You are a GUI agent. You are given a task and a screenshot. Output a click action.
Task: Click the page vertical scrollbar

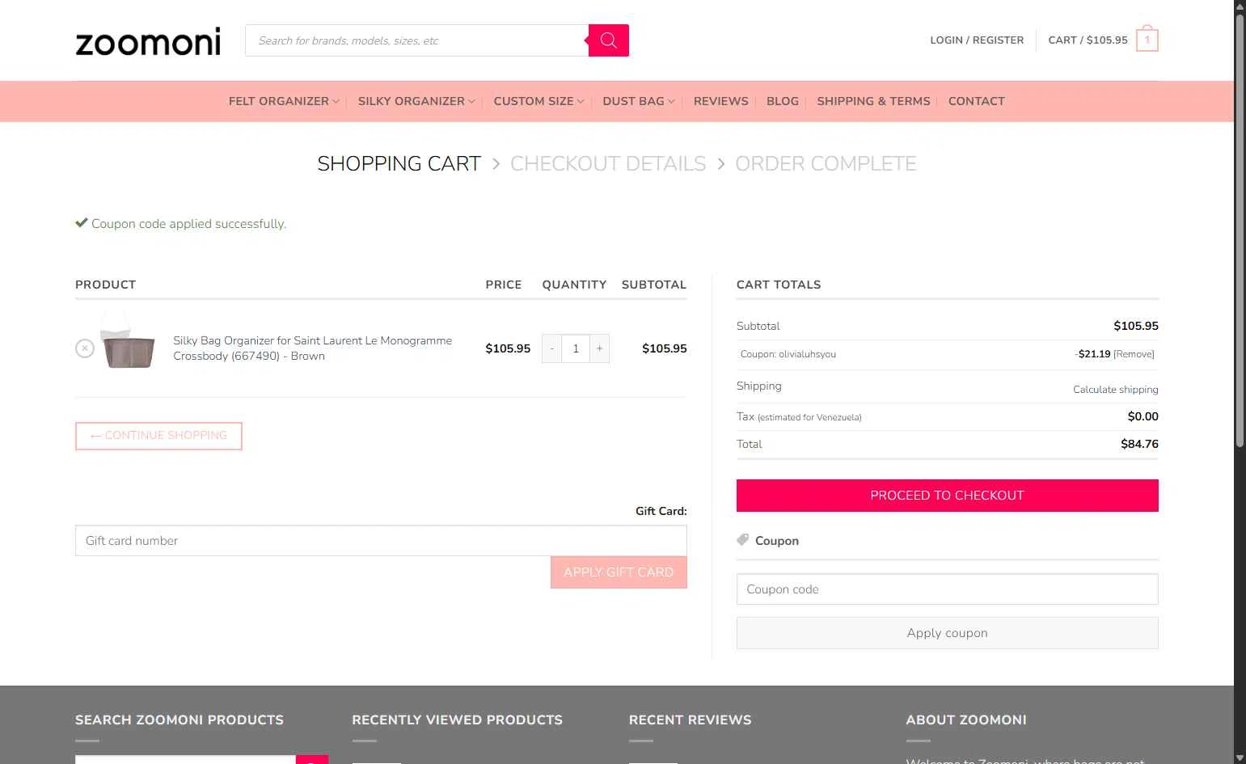pyautogui.click(x=1240, y=230)
